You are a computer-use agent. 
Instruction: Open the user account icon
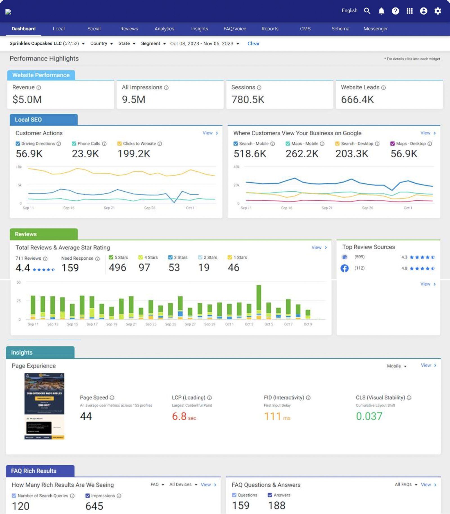pos(424,11)
